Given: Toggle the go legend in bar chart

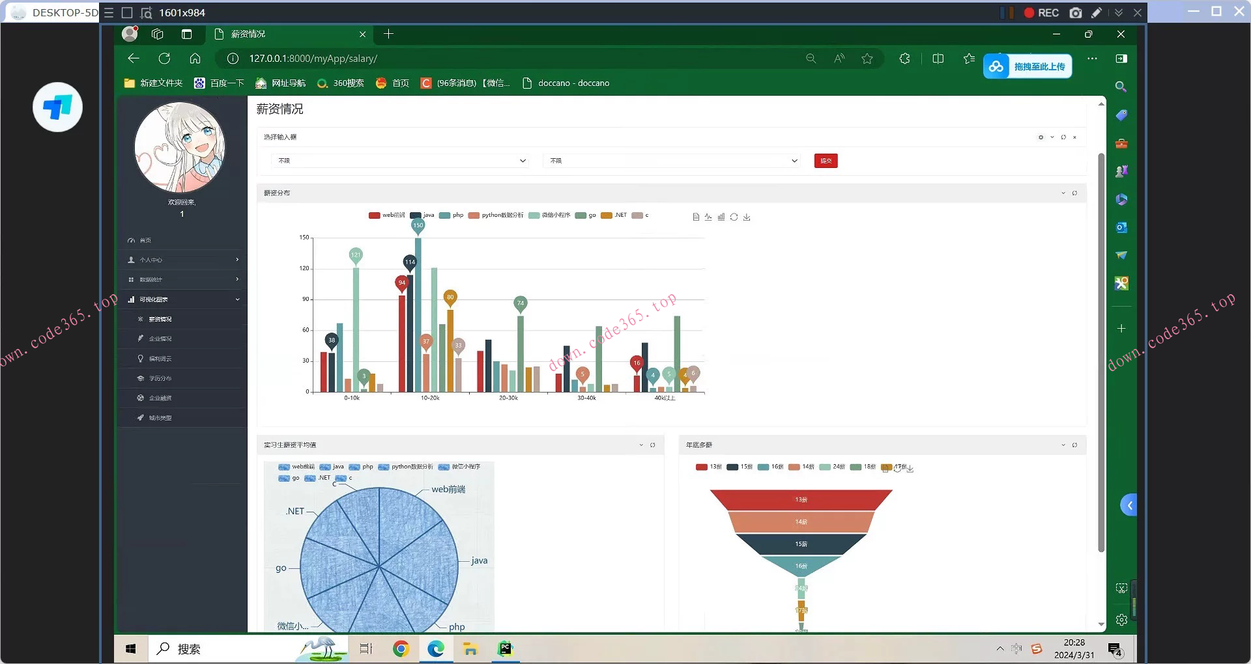Looking at the screenshot, I should click(586, 215).
